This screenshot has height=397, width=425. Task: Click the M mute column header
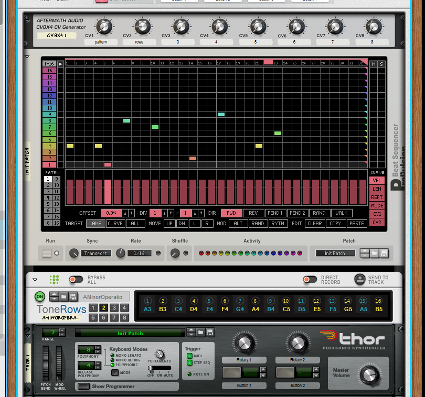click(x=374, y=64)
